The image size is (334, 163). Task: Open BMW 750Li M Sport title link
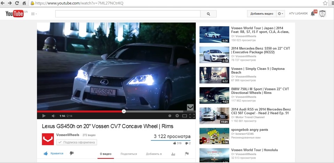tap(260, 91)
